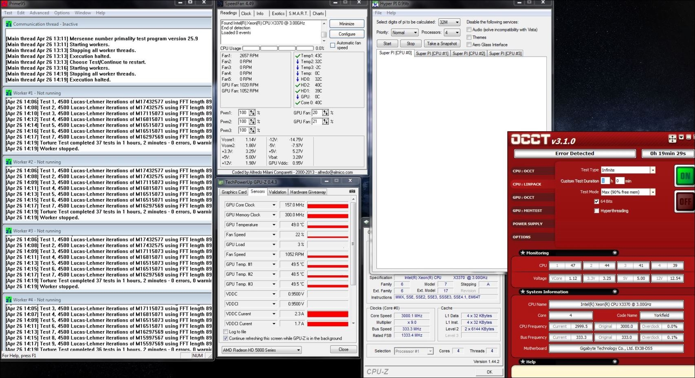Image resolution: width=695 pixels, height=378 pixels.
Task: Switch to GPU-Z Validation tab
Action: (x=277, y=192)
